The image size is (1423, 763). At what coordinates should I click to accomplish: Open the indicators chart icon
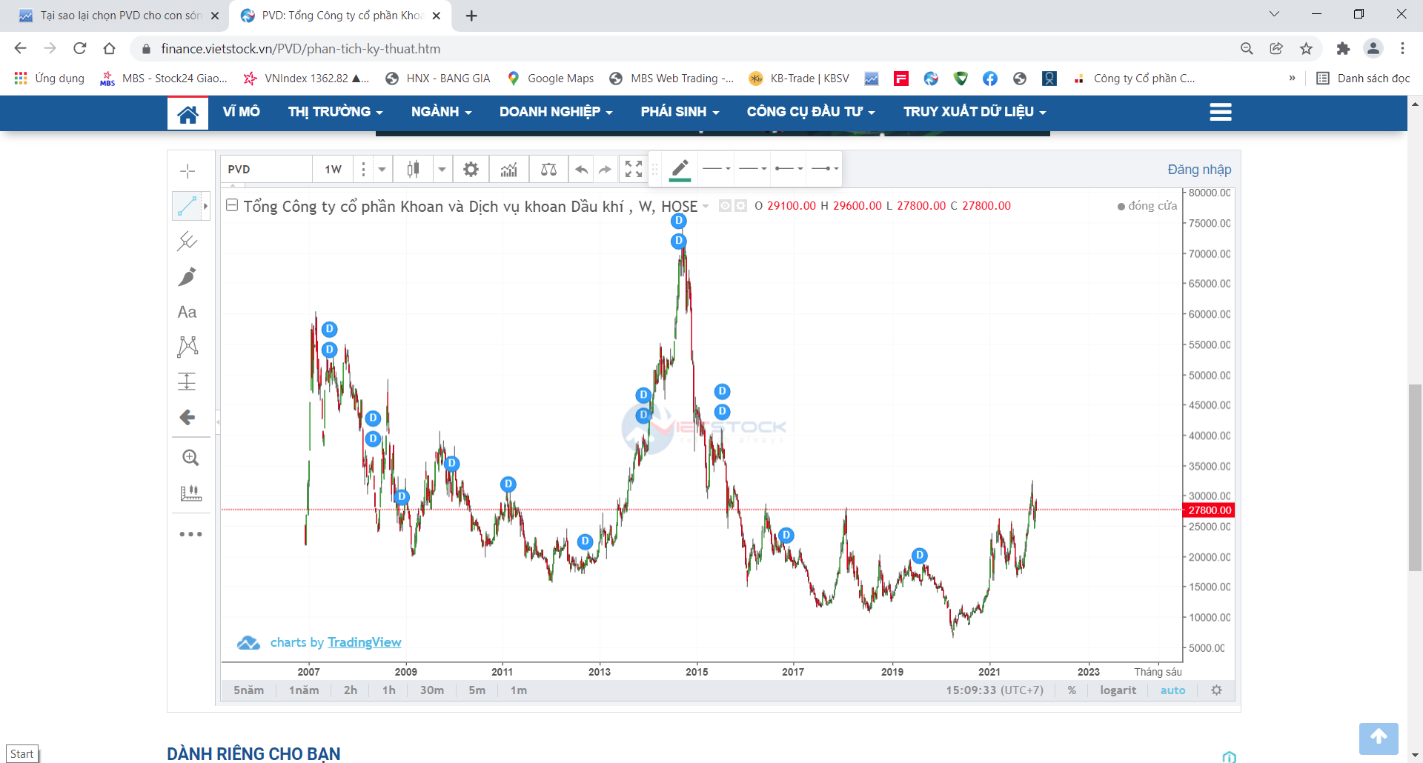[x=509, y=170]
